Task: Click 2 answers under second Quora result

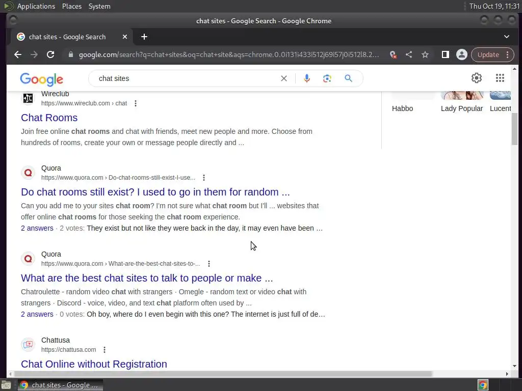Action: [x=37, y=314]
